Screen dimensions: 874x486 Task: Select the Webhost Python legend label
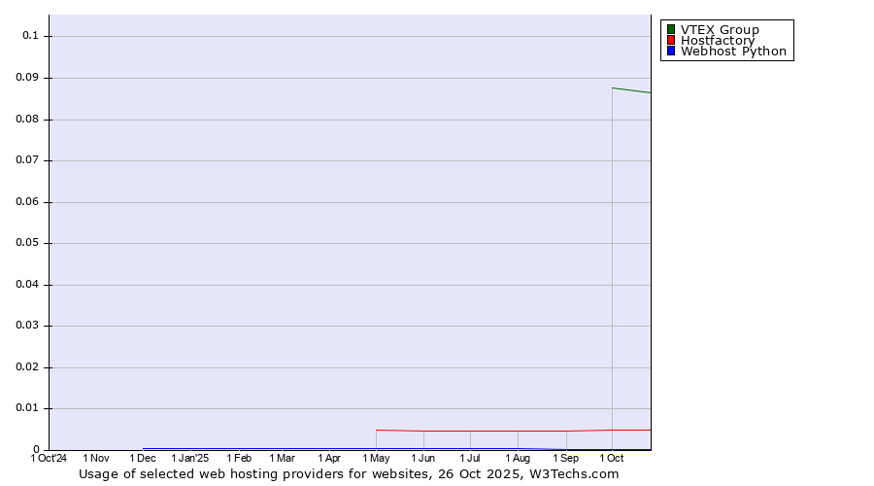[x=733, y=52]
